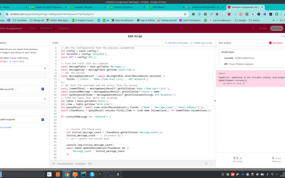
Task: Click Ask the community link
Action: click(x=176, y=43)
